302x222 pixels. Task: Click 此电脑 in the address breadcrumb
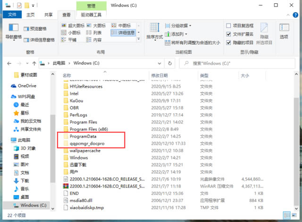coord(59,63)
